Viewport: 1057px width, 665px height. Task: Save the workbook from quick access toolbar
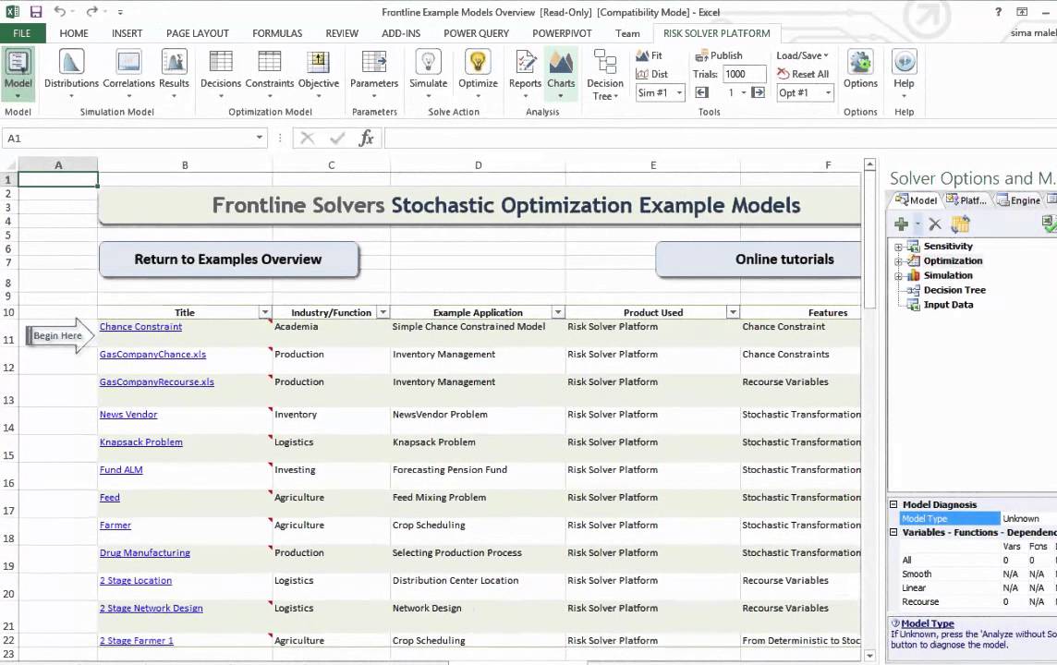tap(36, 11)
